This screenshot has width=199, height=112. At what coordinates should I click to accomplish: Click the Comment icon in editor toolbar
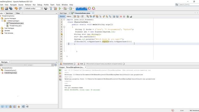[x=128, y=16]
